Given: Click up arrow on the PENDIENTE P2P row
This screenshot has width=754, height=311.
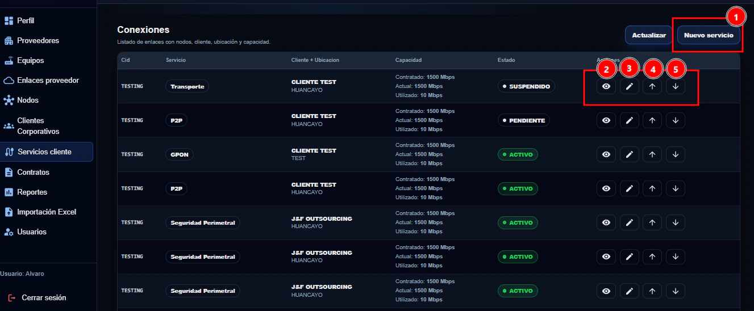Looking at the screenshot, I should [x=652, y=120].
